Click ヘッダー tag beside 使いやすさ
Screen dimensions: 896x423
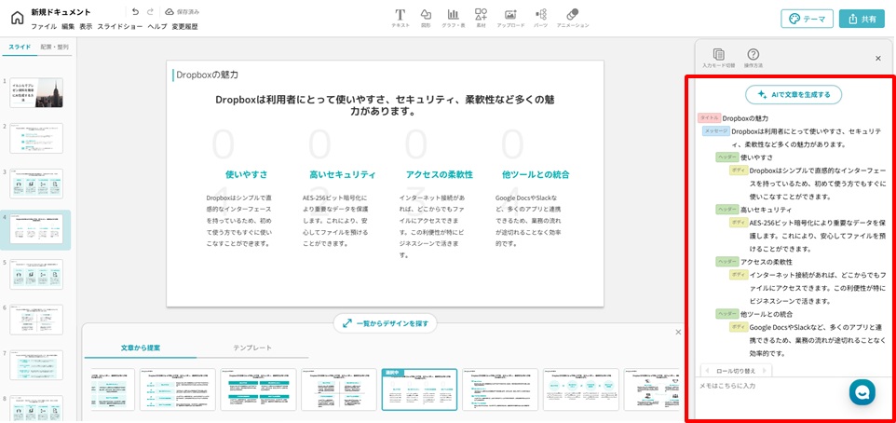point(726,157)
